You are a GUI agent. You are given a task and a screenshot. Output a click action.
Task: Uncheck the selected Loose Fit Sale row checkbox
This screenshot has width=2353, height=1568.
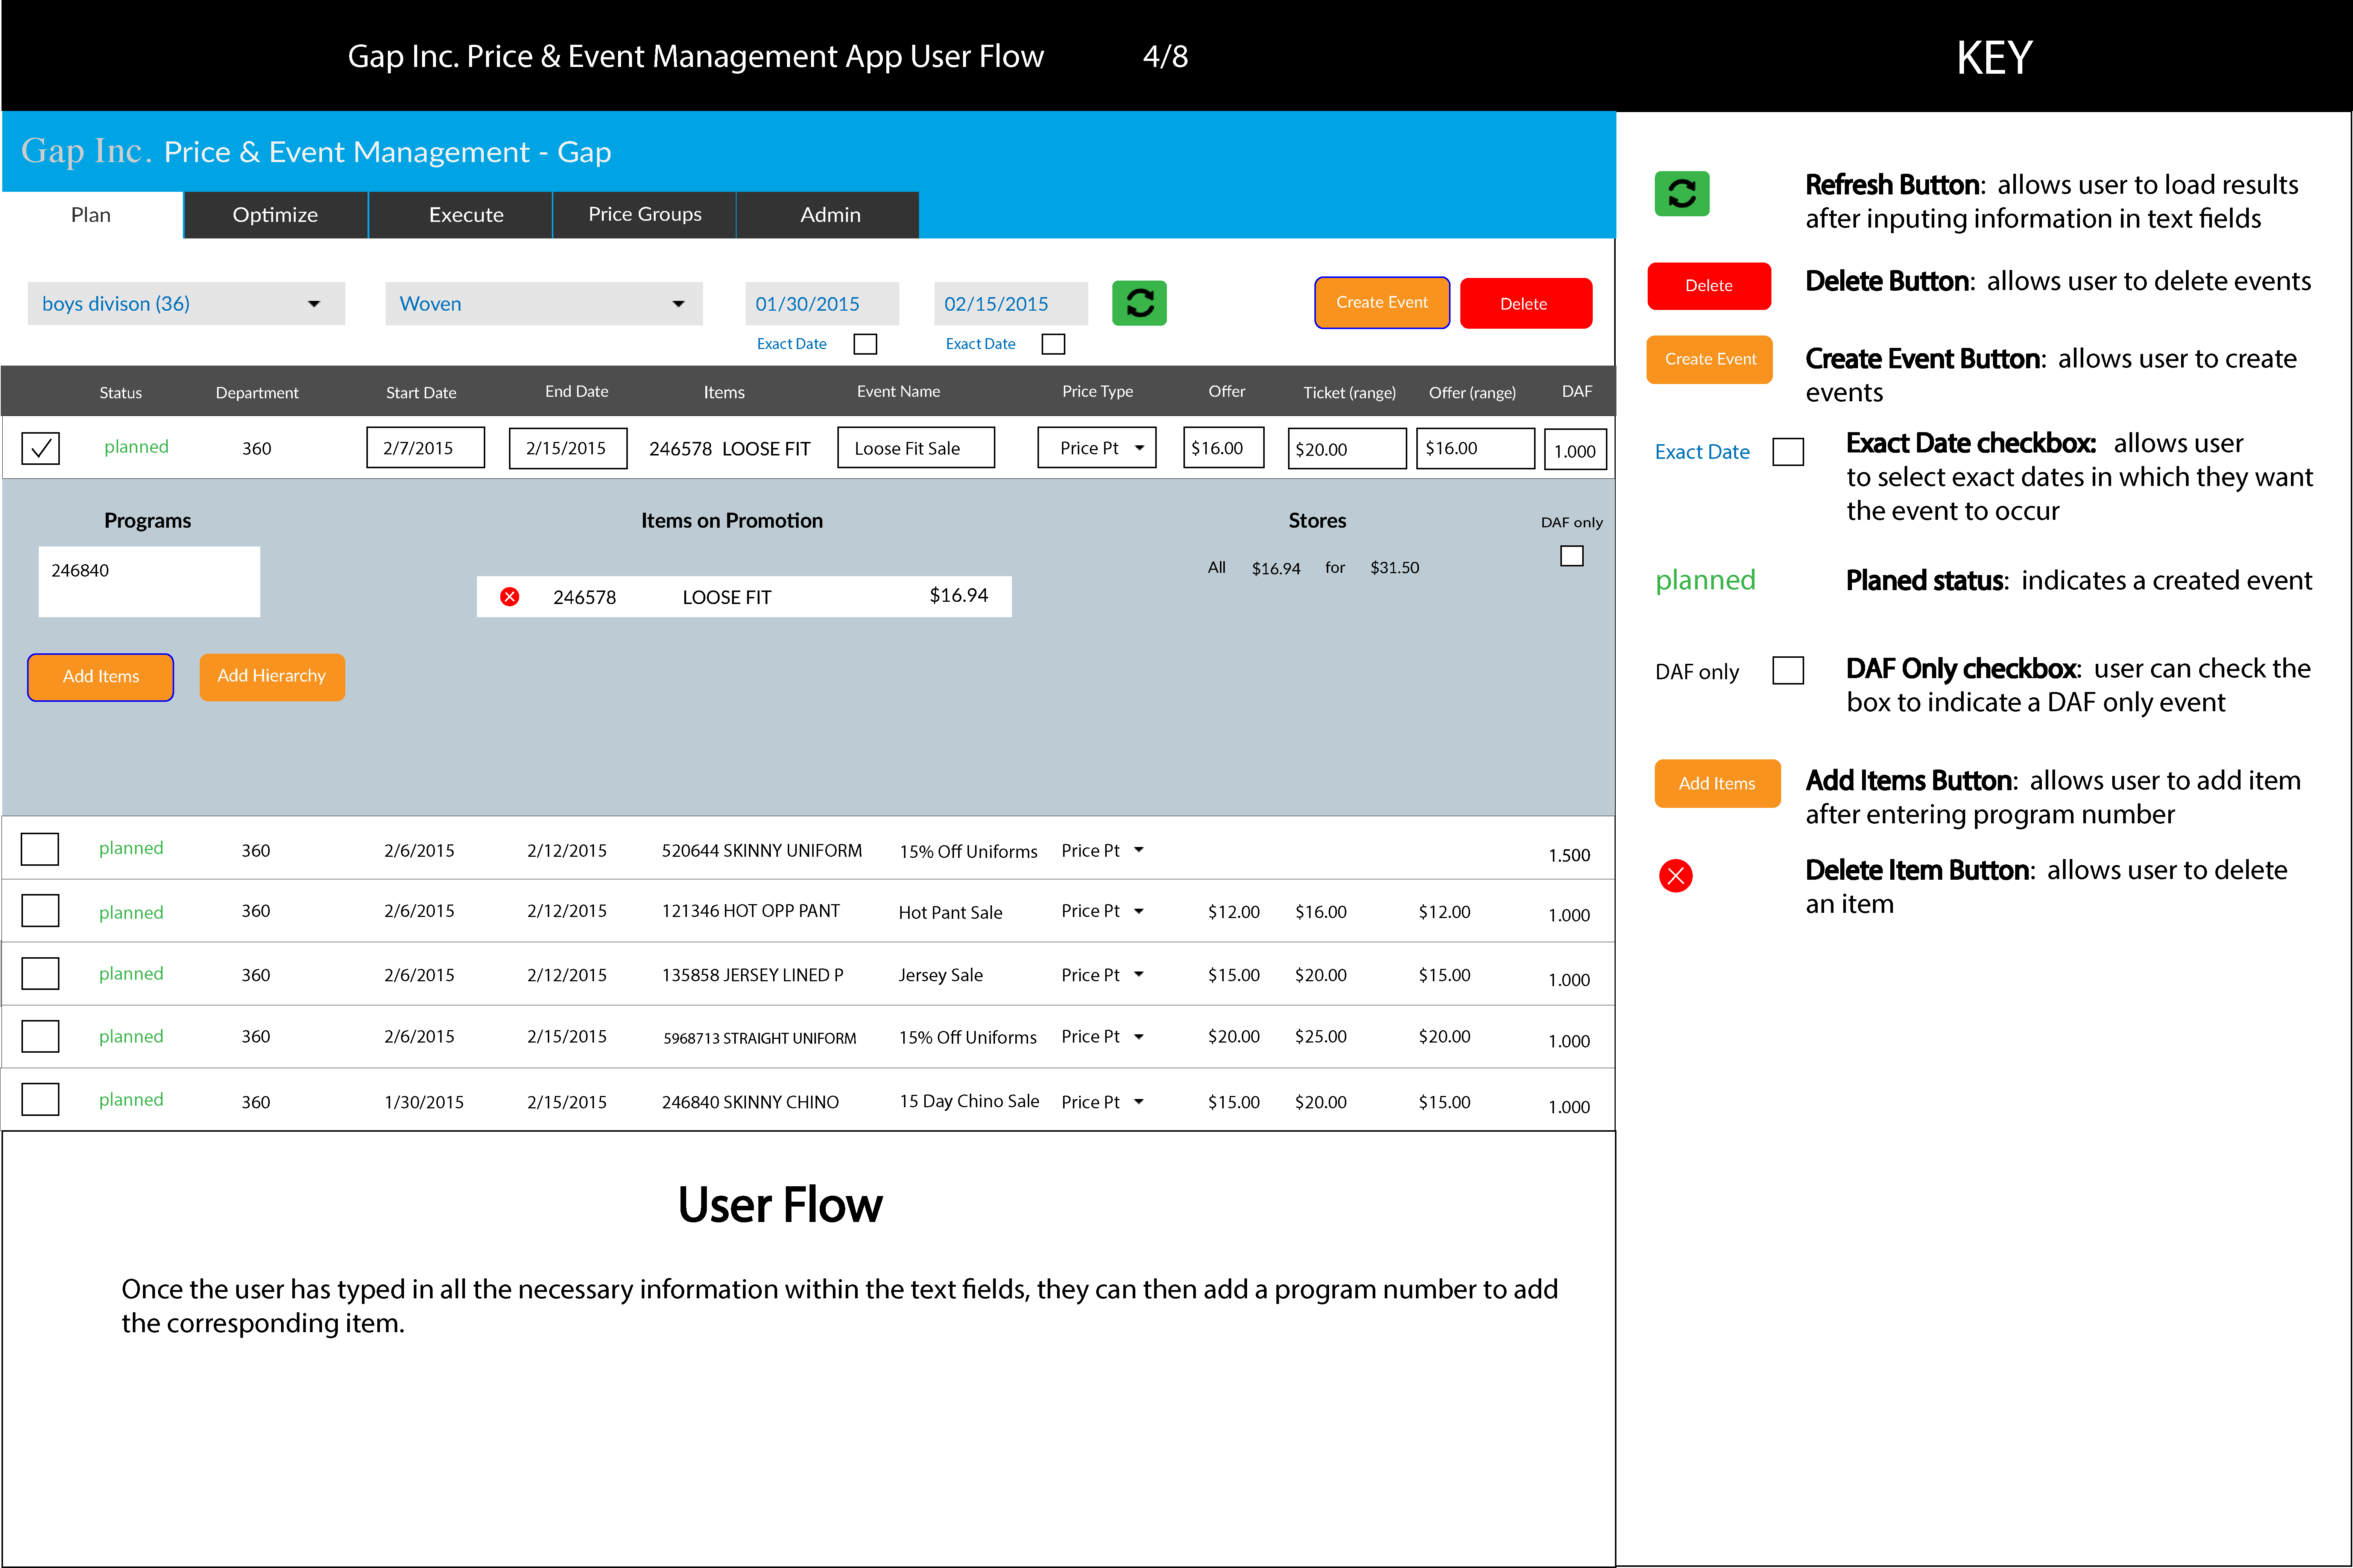click(40, 448)
